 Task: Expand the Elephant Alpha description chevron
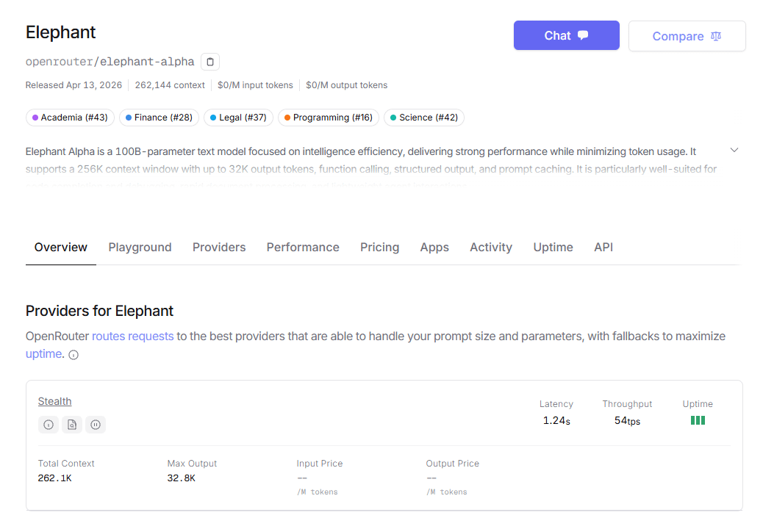pyautogui.click(x=734, y=150)
